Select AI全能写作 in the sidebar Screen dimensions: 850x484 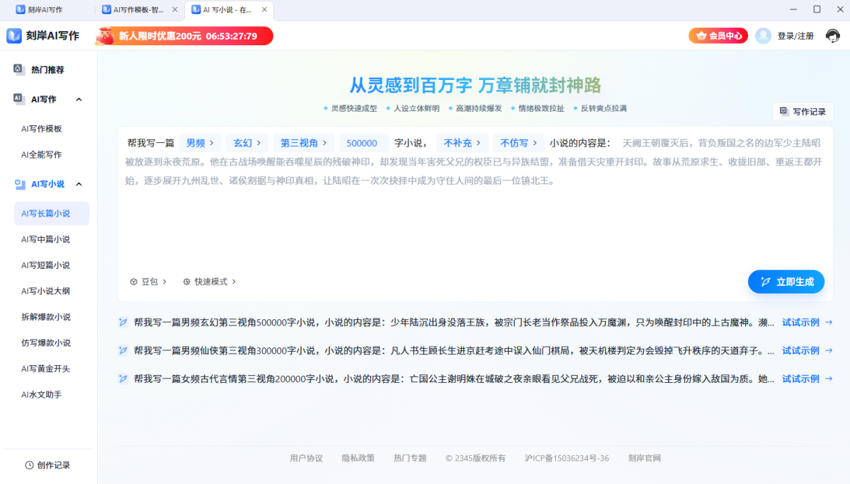(41, 154)
